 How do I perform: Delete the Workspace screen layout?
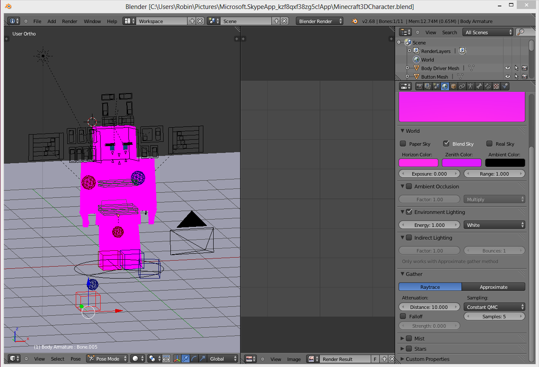coord(200,21)
